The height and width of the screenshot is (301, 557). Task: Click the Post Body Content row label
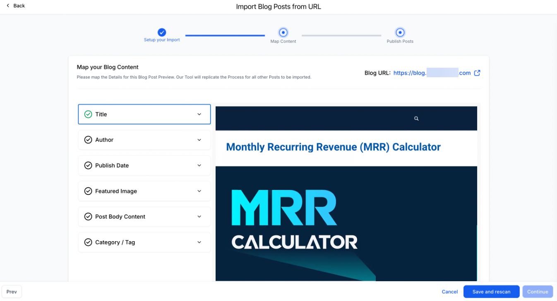[x=120, y=217]
